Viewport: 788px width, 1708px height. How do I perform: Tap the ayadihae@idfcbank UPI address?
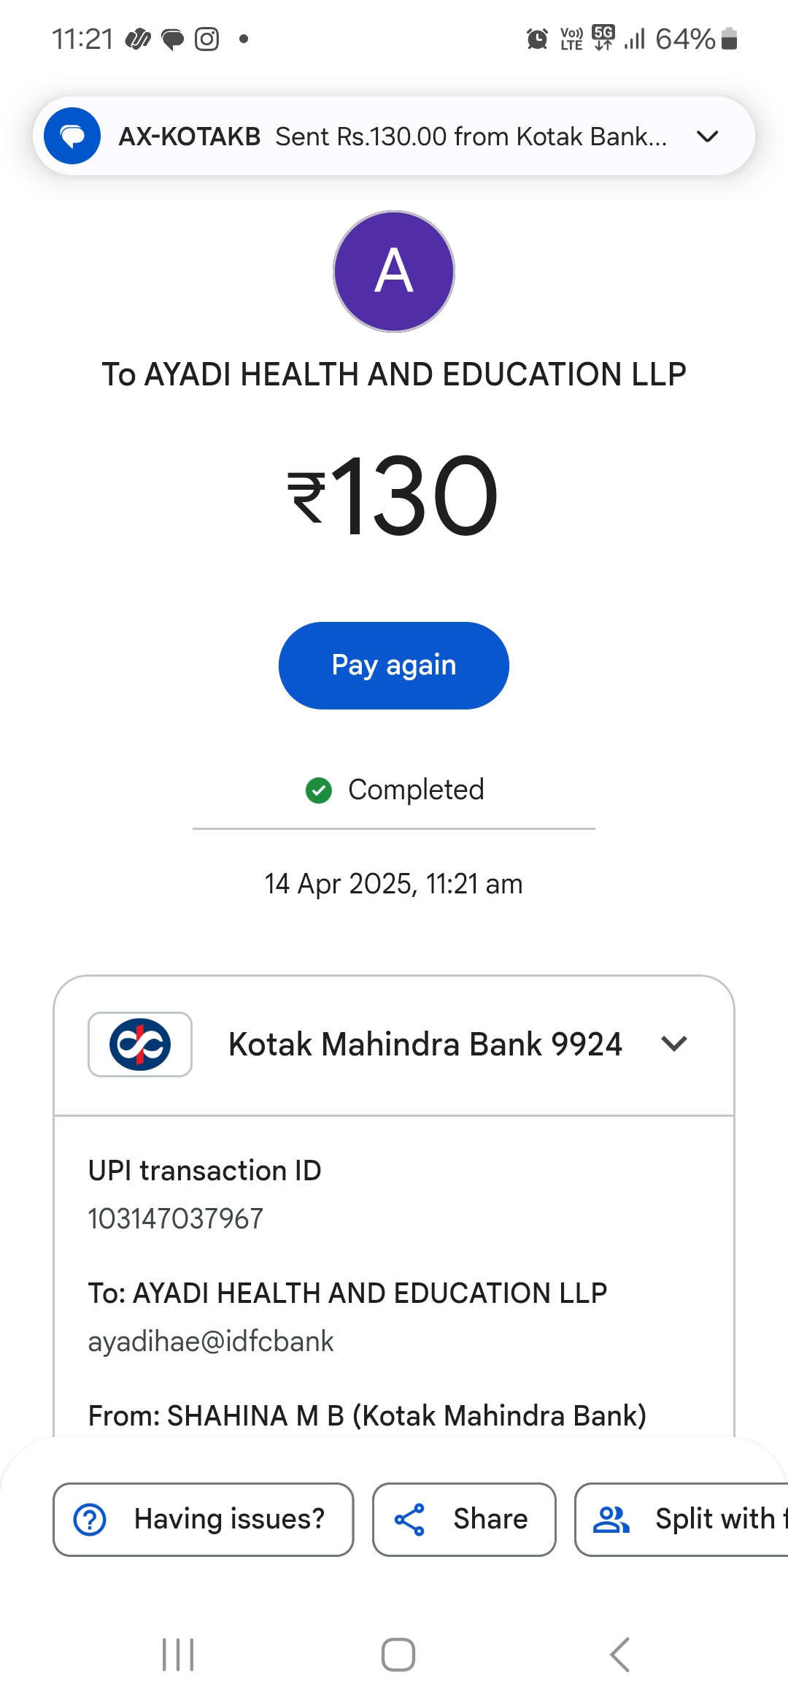point(211,1341)
